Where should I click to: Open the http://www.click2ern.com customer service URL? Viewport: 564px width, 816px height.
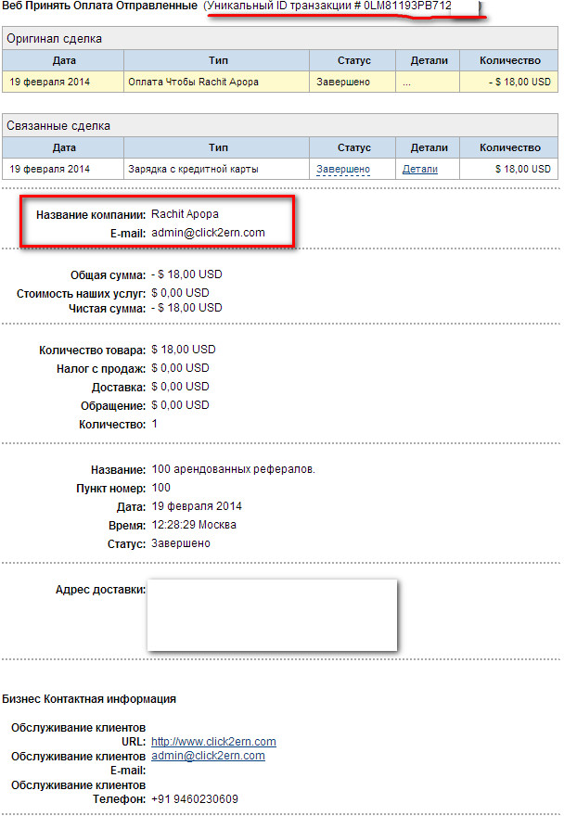[x=213, y=742]
